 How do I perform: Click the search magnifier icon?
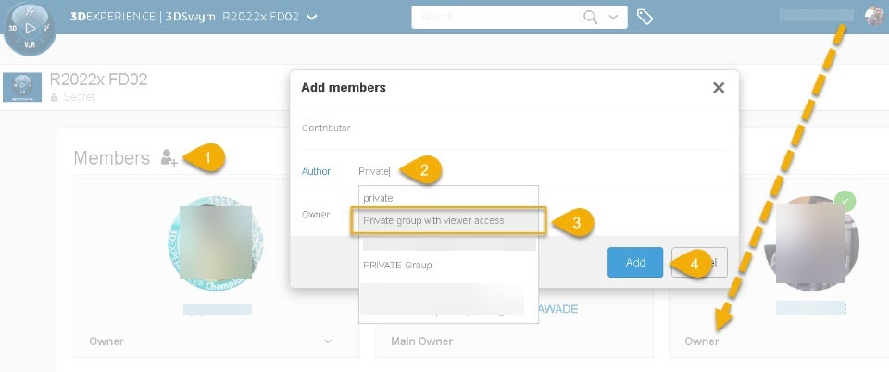pyautogui.click(x=590, y=17)
